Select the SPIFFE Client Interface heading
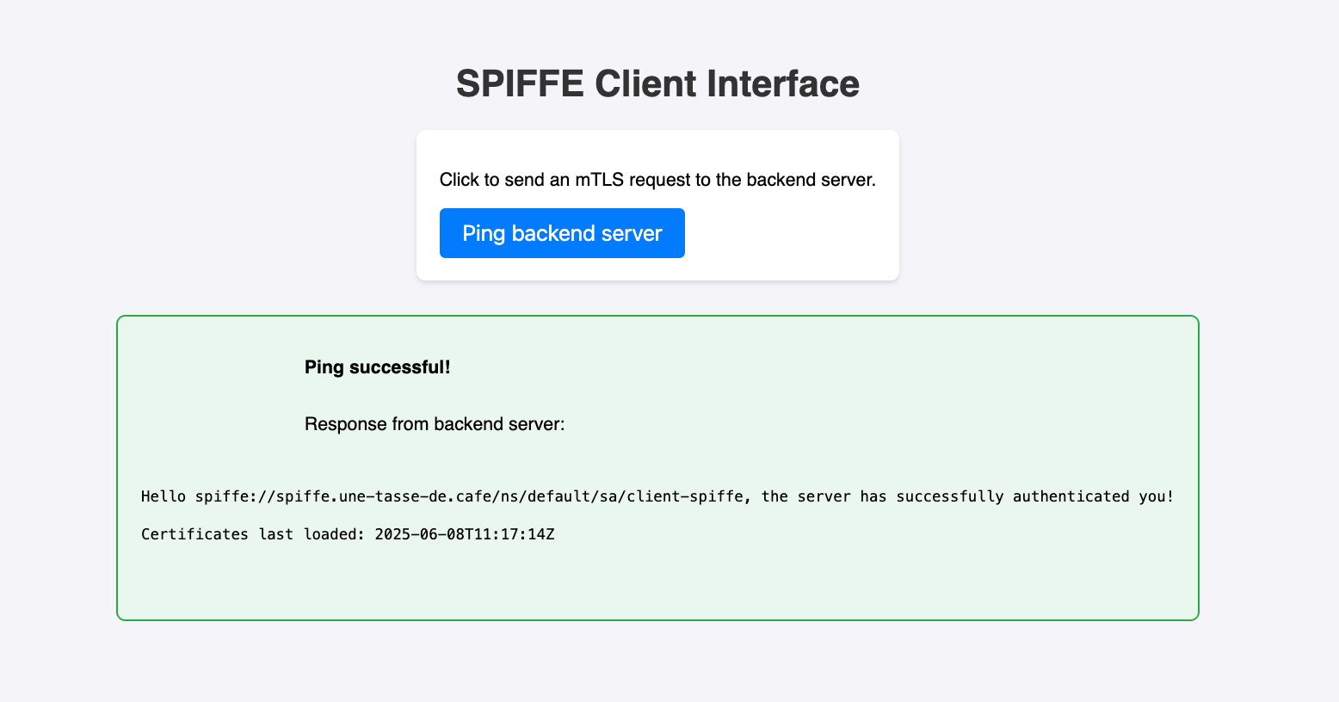The width and height of the screenshot is (1339, 702). click(x=657, y=83)
